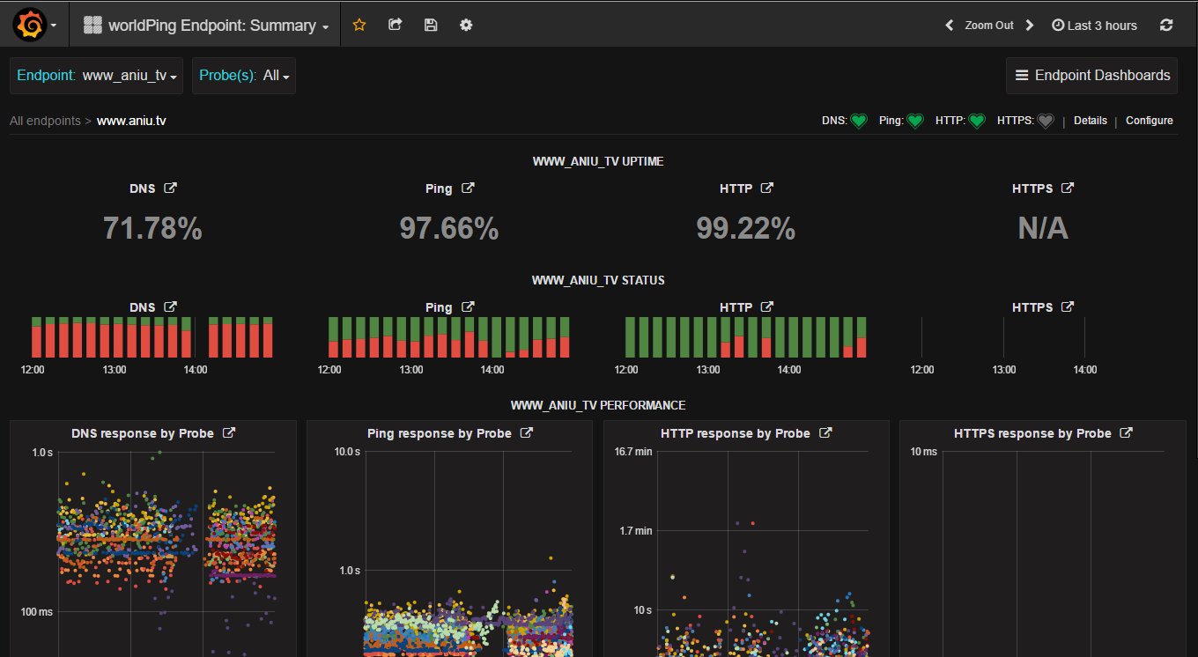The width and height of the screenshot is (1198, 657).
Task: Click the HTTP green heart status icon
Action: (976, 121)
